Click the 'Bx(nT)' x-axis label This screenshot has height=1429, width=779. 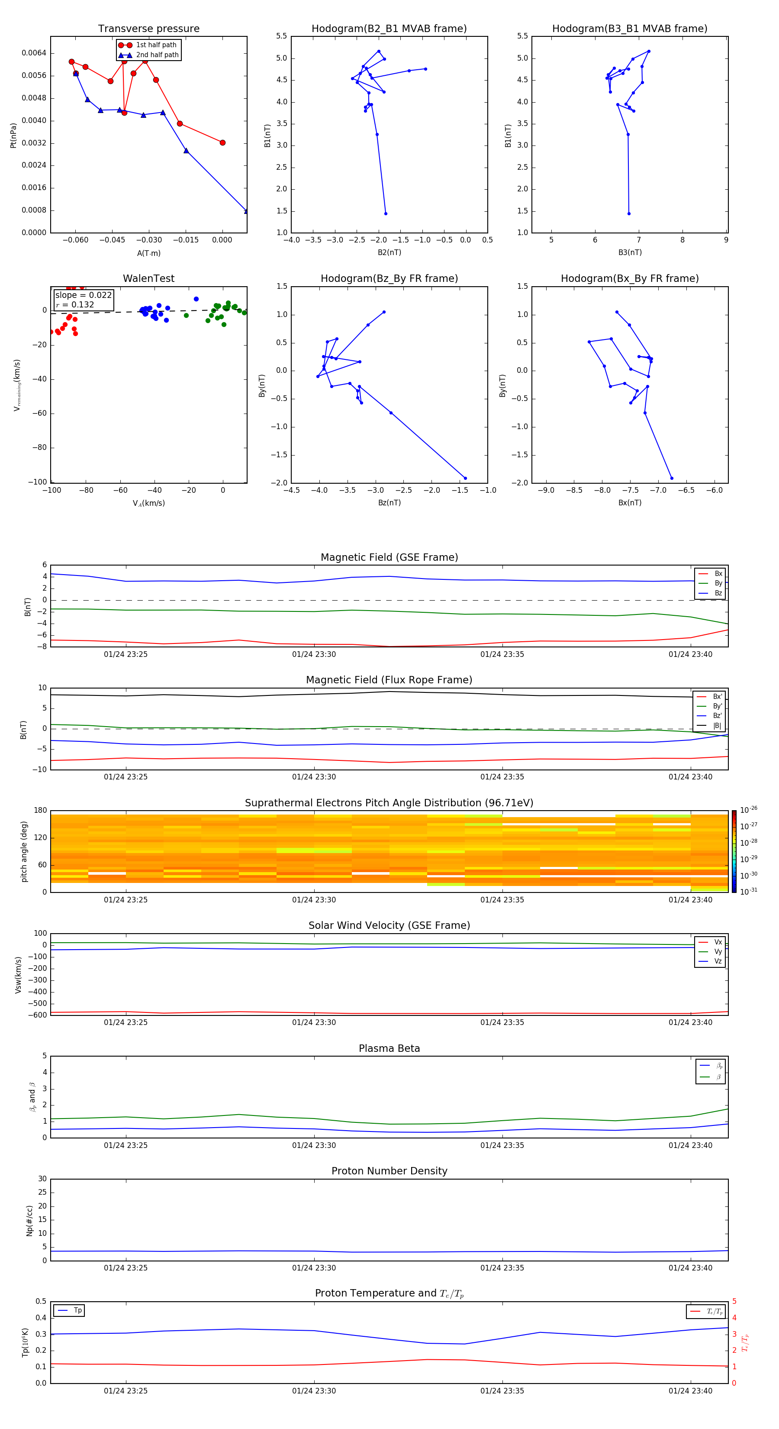click(630, 503)
